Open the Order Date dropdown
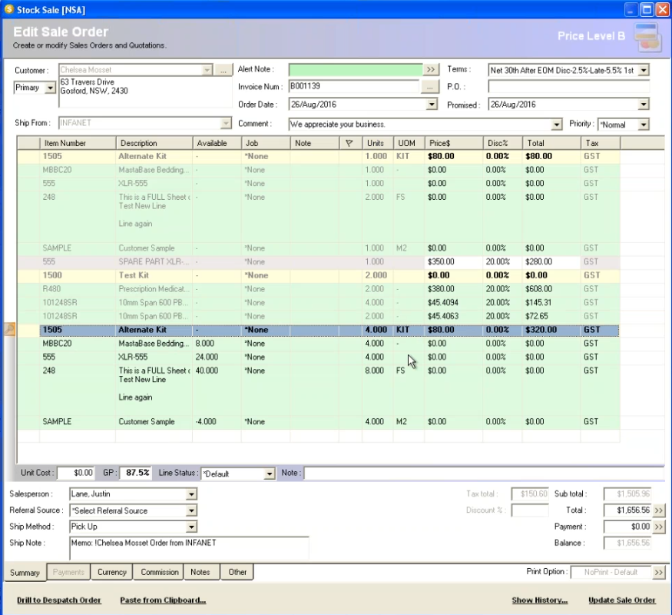Viewport: 672px width, 615px height. tap(432, 105)
